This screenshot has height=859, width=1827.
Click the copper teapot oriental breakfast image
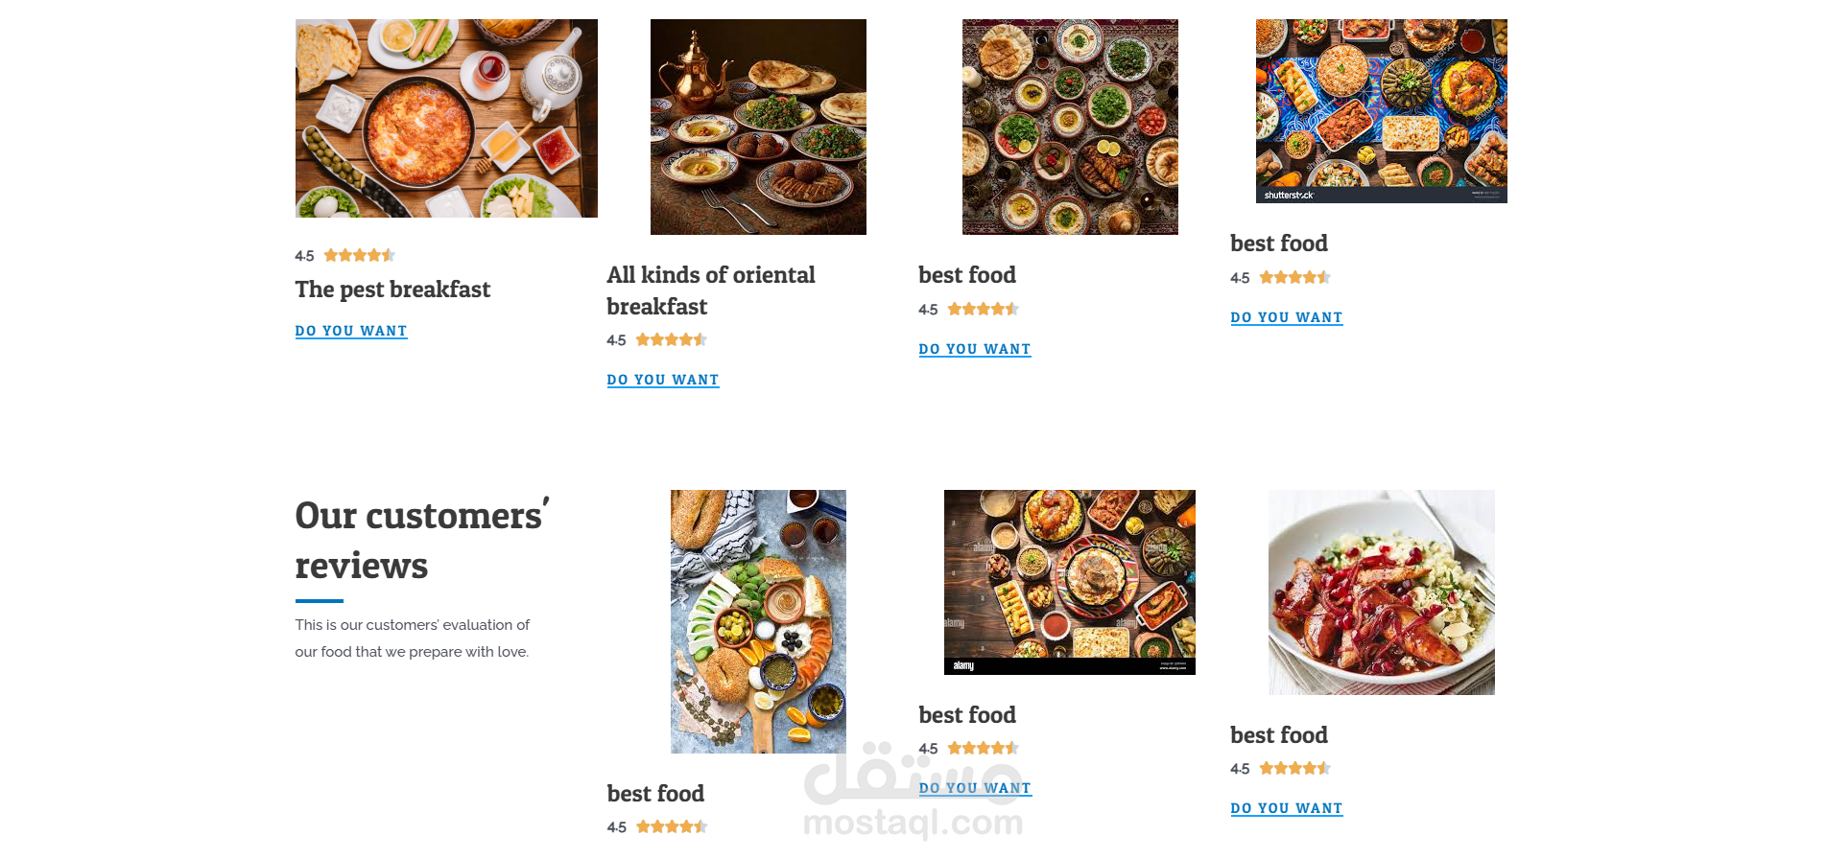[x=758, y=127]
